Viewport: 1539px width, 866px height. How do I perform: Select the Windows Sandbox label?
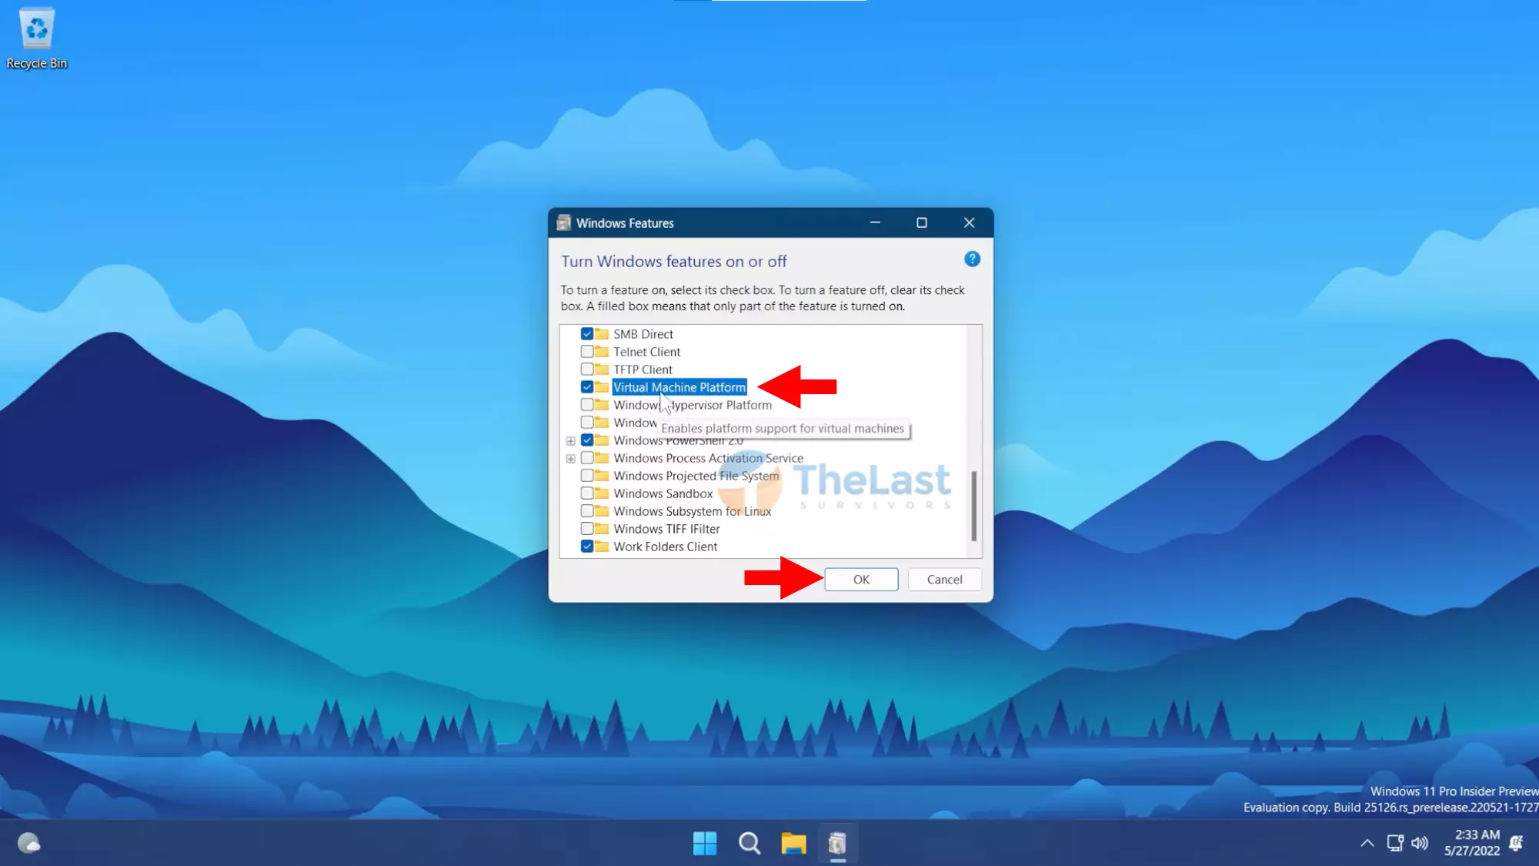pos(663,493)
